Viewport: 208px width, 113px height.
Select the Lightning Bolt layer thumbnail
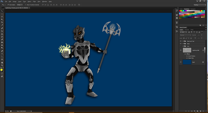[187, 50]
